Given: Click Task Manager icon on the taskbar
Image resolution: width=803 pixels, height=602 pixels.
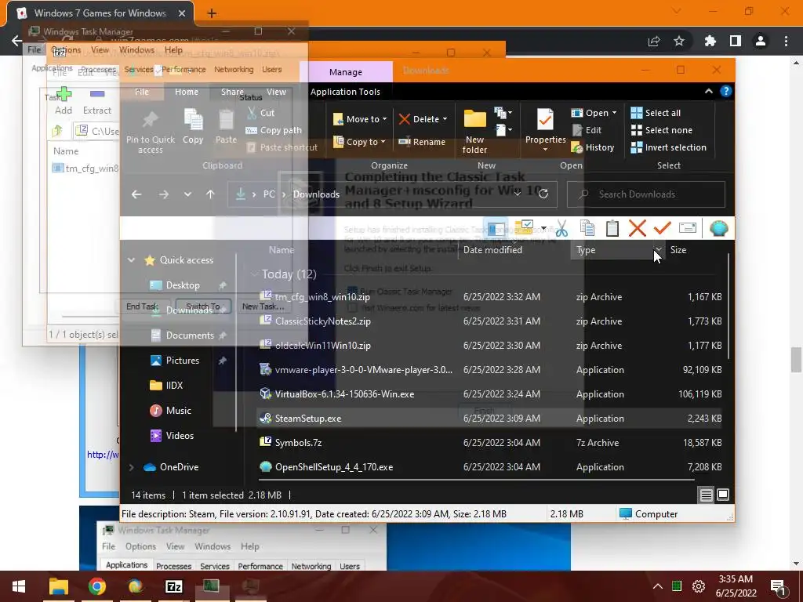Looking at the screenshot, I should [210, 586].
